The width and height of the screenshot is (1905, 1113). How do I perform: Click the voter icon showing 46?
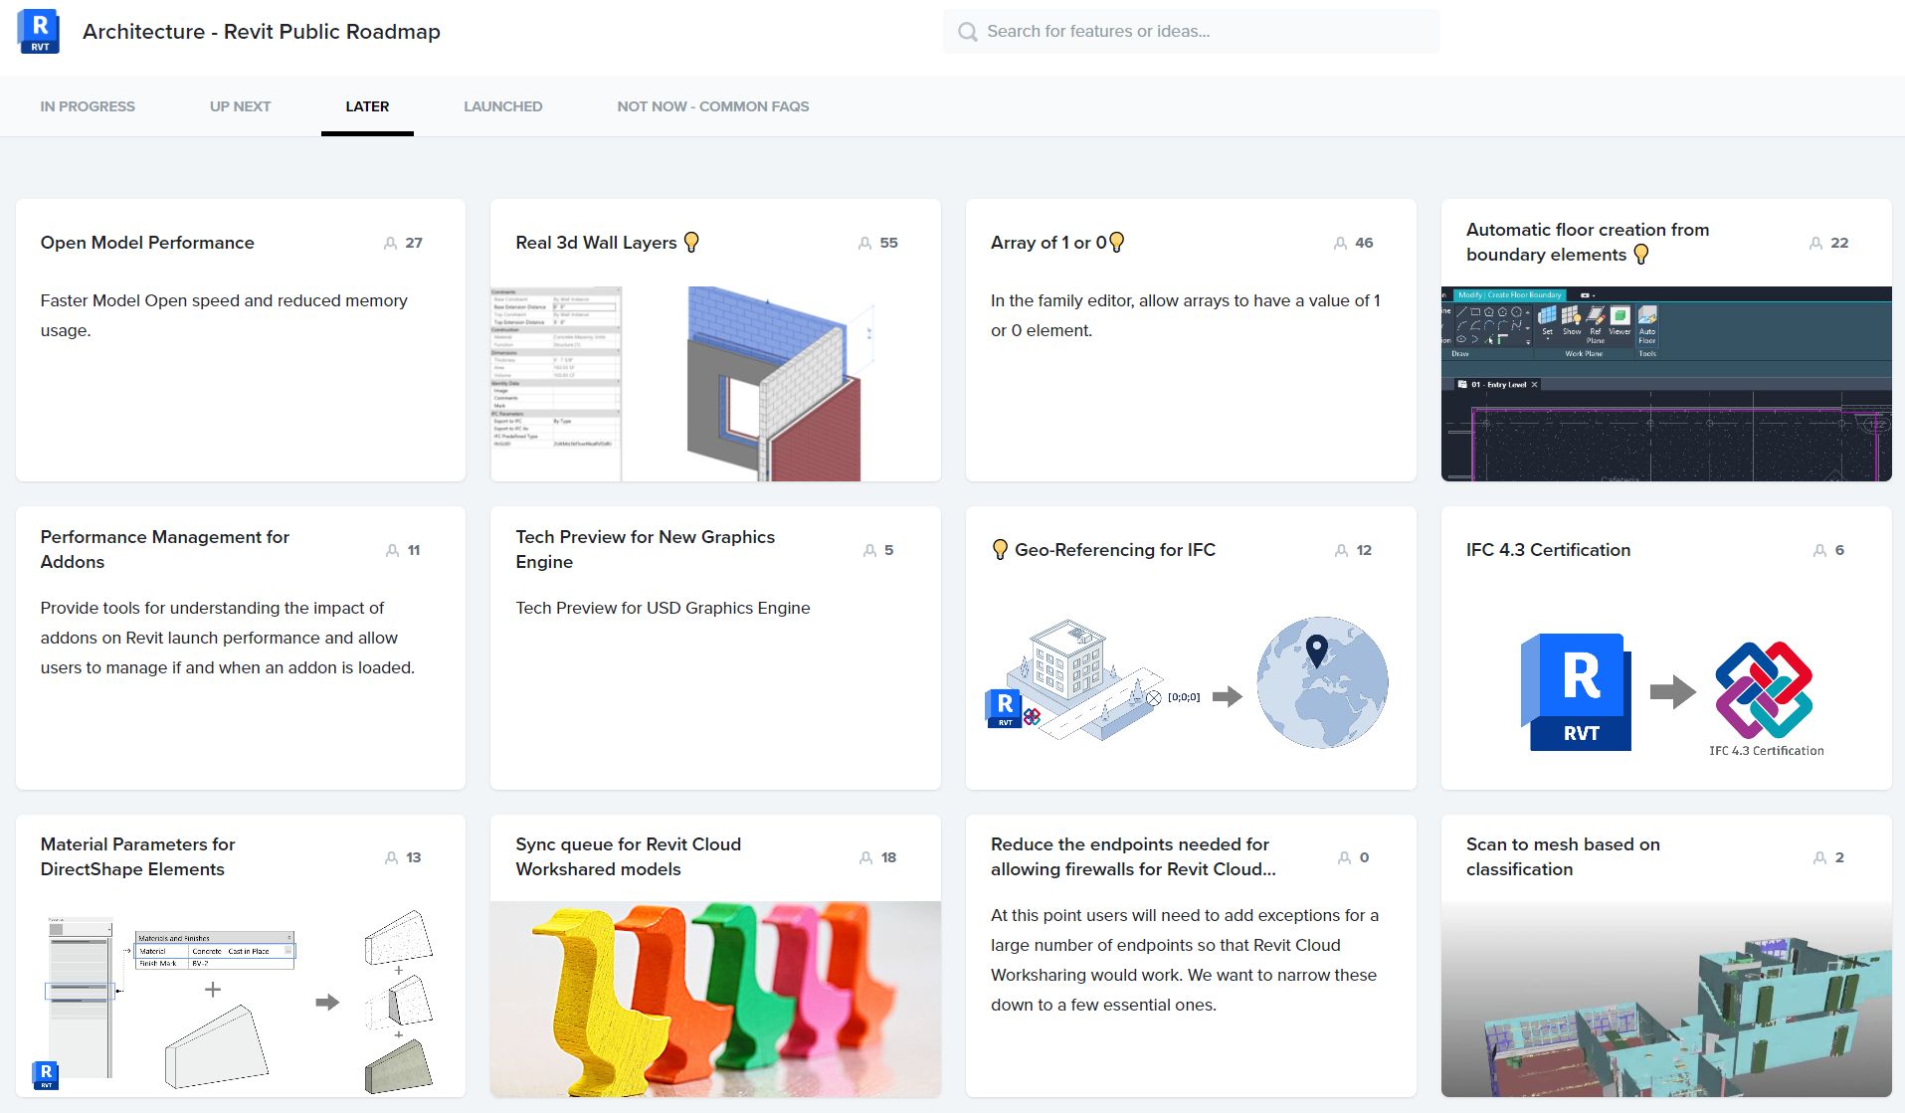(1342, 243)
